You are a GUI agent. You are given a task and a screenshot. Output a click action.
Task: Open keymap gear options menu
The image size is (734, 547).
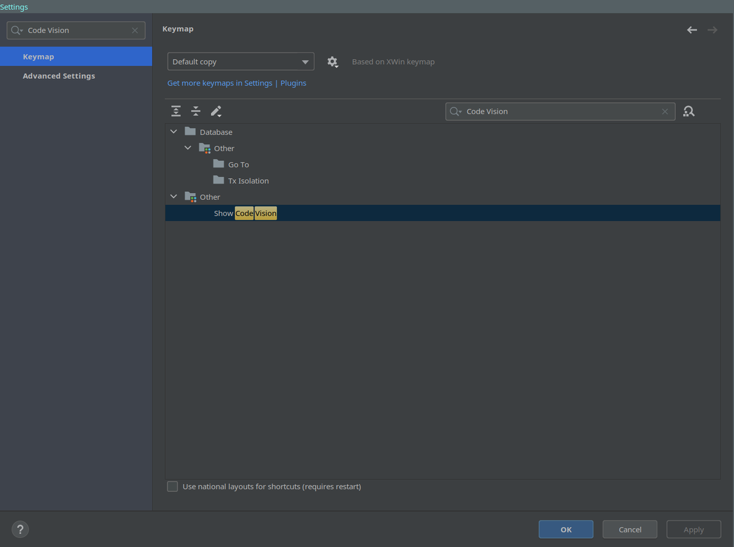coord(332,62)
